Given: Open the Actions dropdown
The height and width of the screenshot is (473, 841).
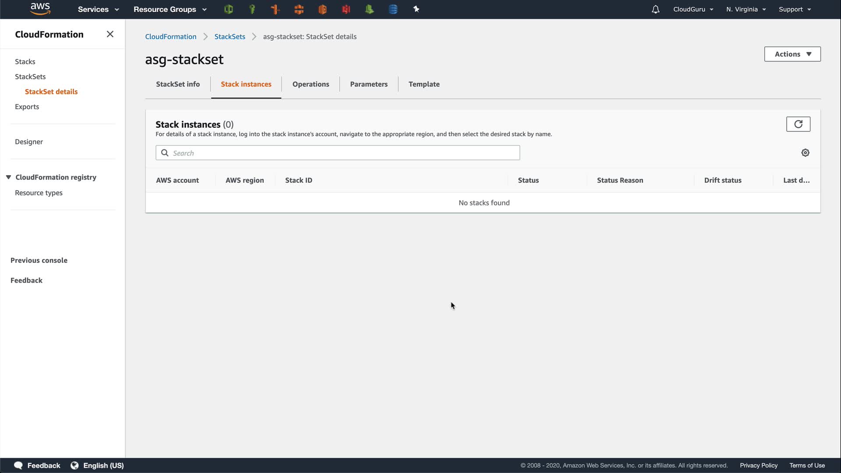Looking at the screenshot, I should [x=792, y=54].
